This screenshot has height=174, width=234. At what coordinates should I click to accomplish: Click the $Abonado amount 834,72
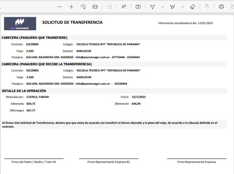(31, 104)
